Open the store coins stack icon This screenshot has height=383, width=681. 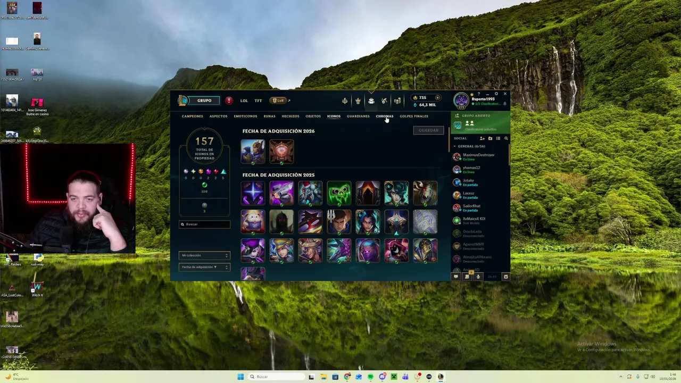[x=397, y=101]
